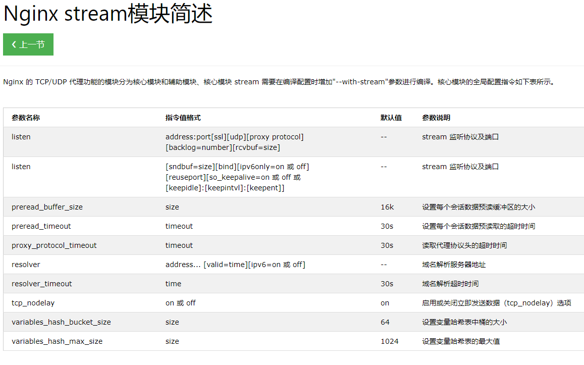Click the address:port[ssl][udp] listen format cell
The height and width of the screenshot is (365, 584).
(x=235, y=142)
